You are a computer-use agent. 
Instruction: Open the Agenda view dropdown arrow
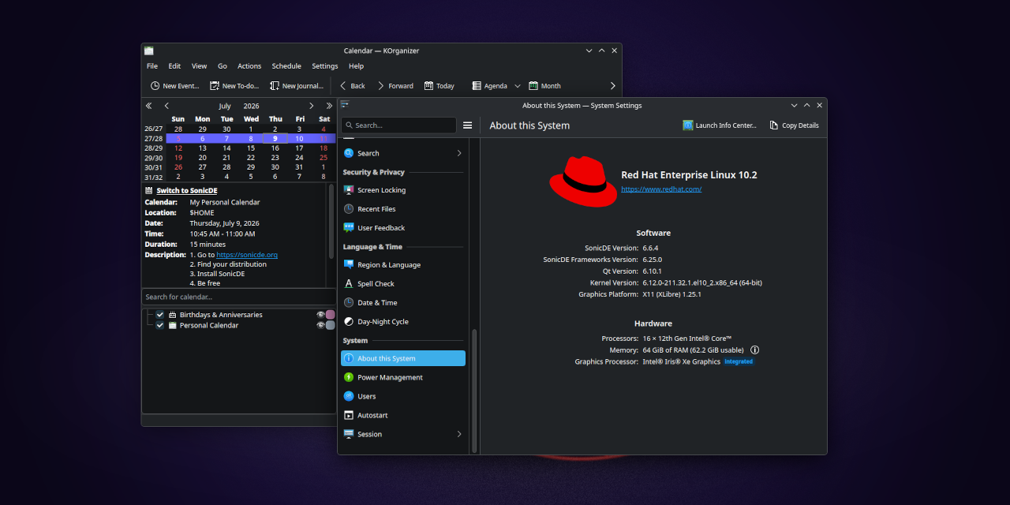[518, 86]
